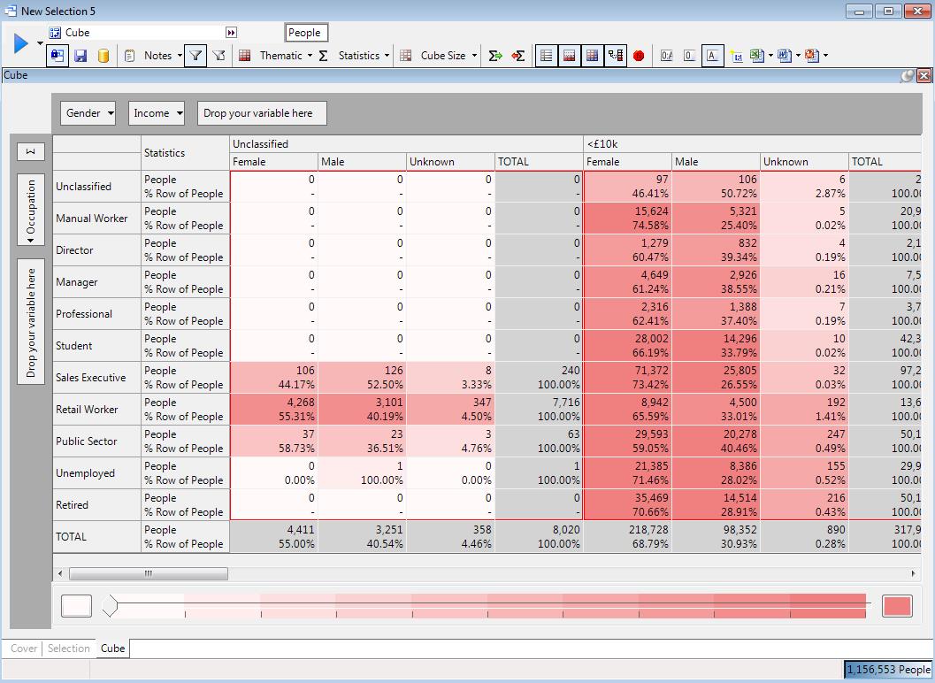Switch to the Cover tab

pyautogui.click(x=24, y=648)
